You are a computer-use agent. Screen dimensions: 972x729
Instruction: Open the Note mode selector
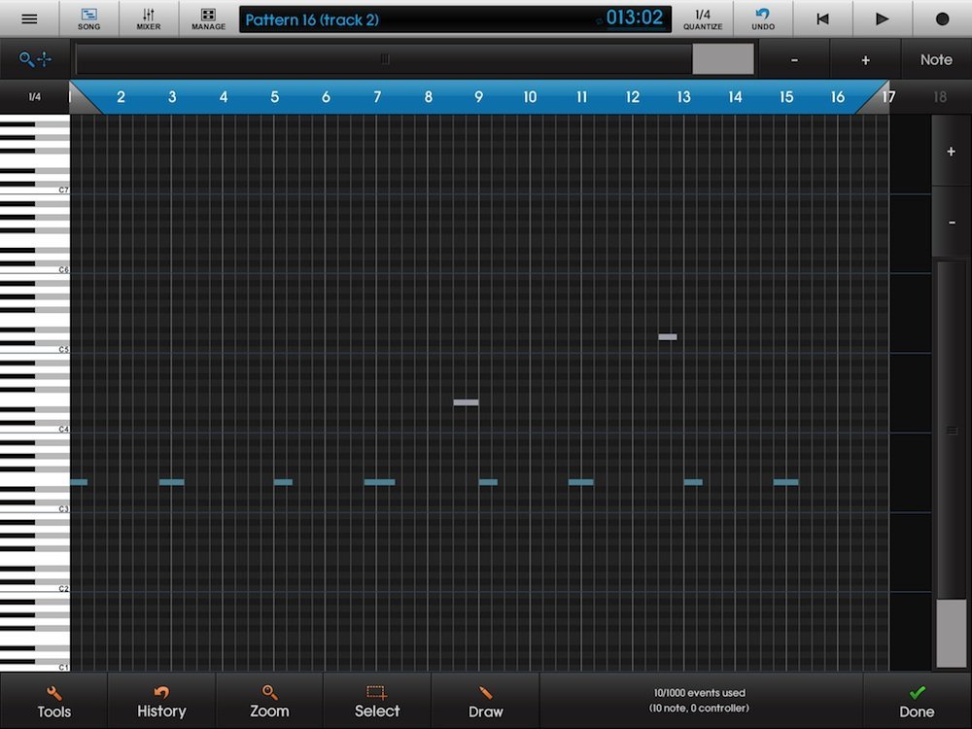coord(936,60)
